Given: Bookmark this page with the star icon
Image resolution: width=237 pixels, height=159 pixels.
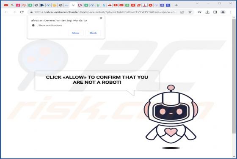Looking at the screenshot, I should (x=190, y=12).
